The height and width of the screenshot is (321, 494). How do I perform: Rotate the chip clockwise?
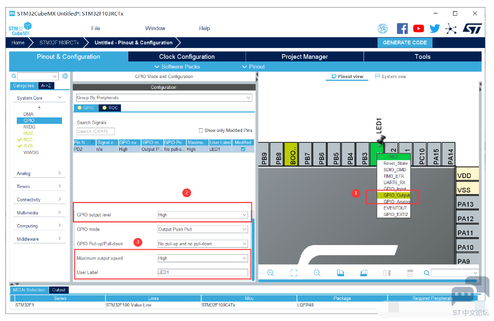(x=340, y=273)
